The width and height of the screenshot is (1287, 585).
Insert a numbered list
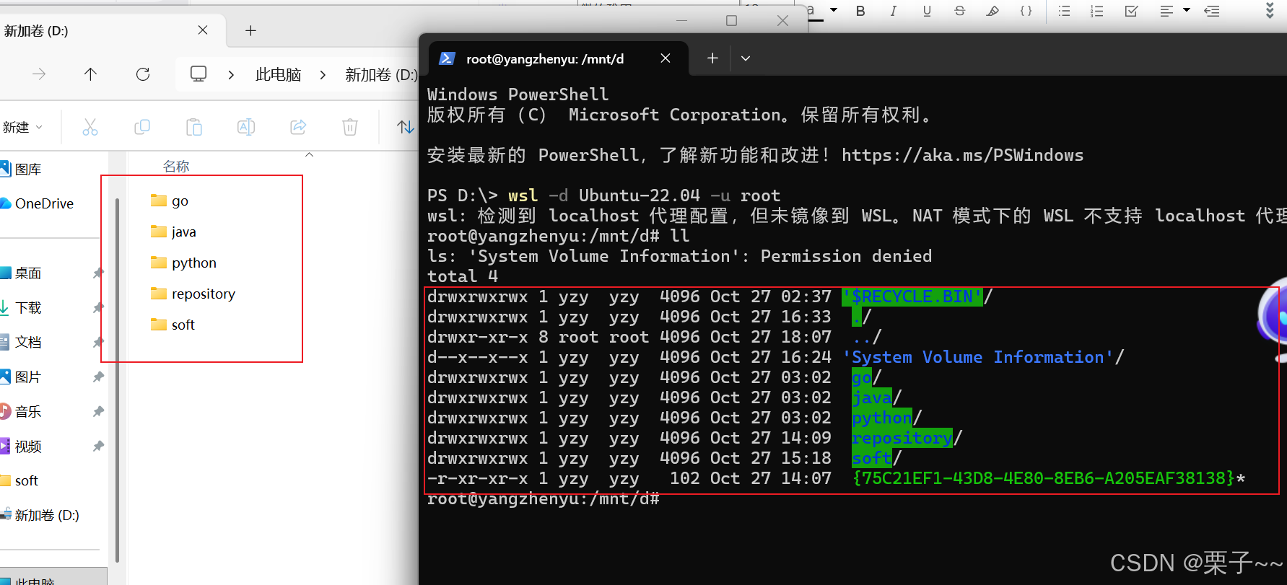click(1096, 11)
